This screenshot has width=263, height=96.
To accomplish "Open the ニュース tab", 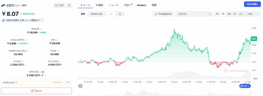I will (114, 5).
